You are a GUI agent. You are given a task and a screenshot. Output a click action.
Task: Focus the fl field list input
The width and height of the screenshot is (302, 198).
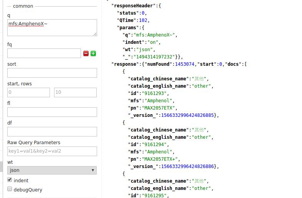[x=52, y=112]
